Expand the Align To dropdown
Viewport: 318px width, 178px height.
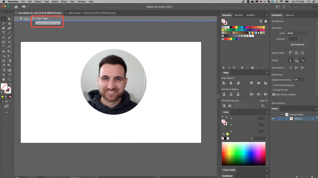pos(262,105)
